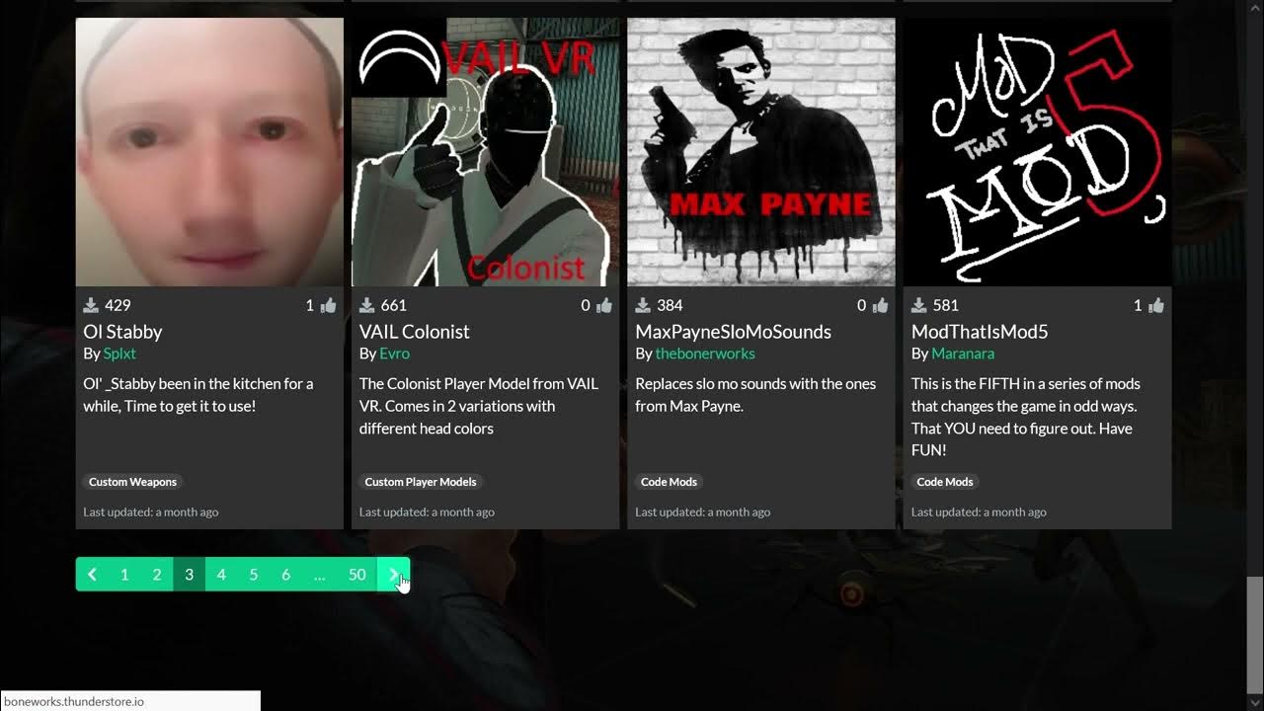Click 'Last updated' under Ol Stabby
Viewport: 1264px width, 711px height.
tap(151, 512)
